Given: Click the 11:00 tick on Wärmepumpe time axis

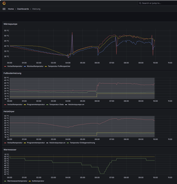Looking at the screenshot, I should pyautogui.click(x=170, y=63).
